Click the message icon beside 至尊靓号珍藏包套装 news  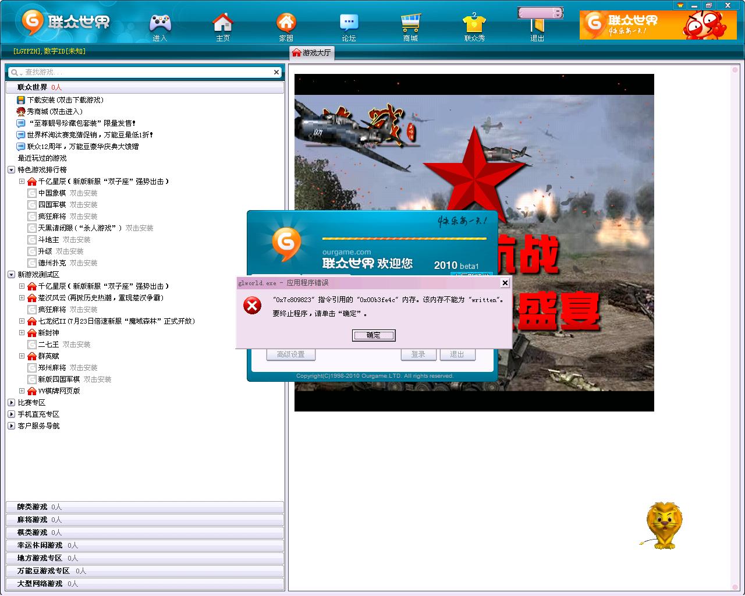point(21,123)
